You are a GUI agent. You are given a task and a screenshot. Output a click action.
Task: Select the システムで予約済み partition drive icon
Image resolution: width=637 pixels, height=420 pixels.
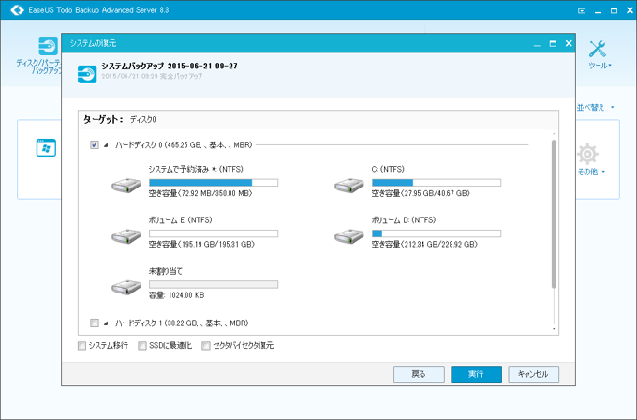[126, 186]
